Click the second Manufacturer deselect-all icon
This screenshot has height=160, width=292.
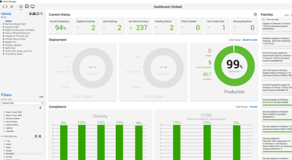(x=40, y=136)
